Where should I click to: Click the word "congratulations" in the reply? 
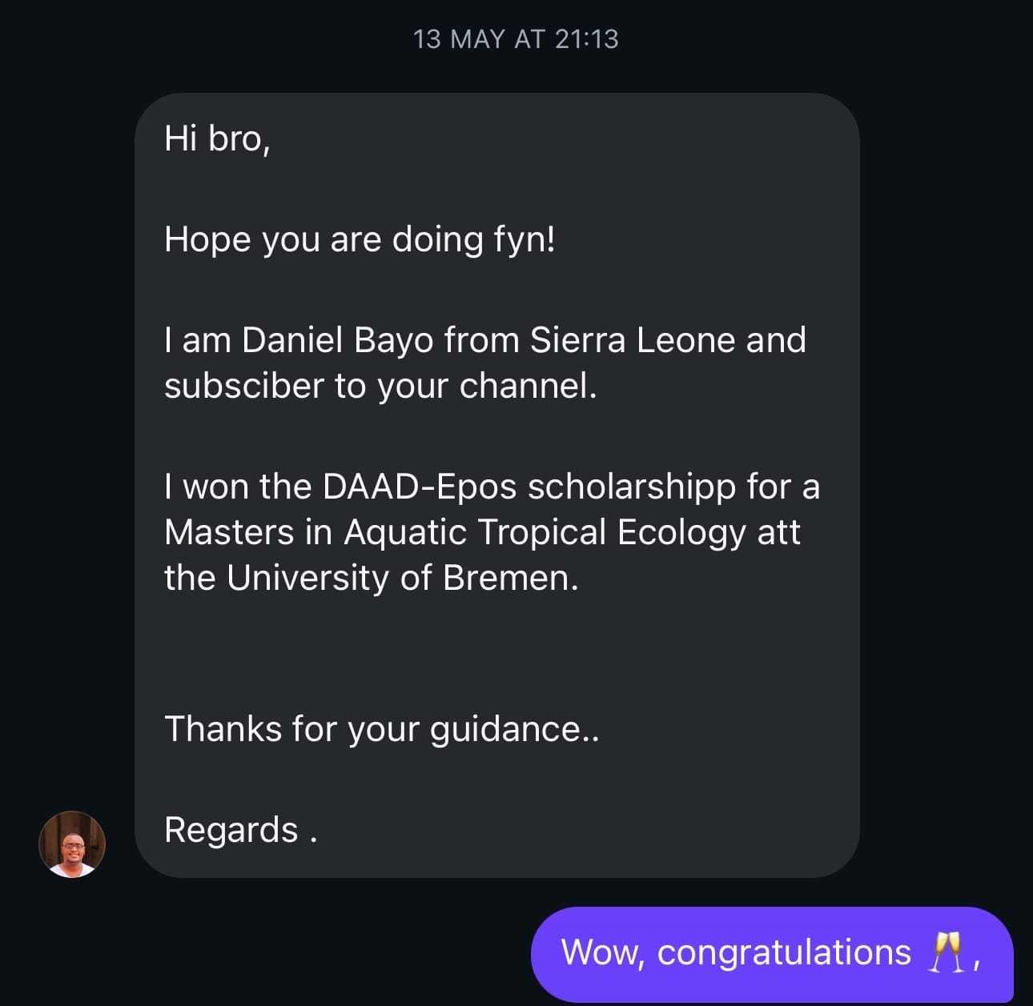(x=784, y=952)
